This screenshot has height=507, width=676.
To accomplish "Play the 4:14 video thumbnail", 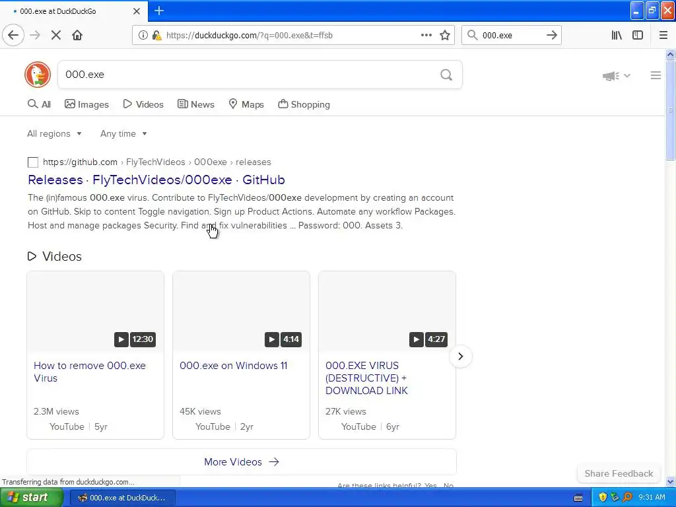I will pos(241,312).
